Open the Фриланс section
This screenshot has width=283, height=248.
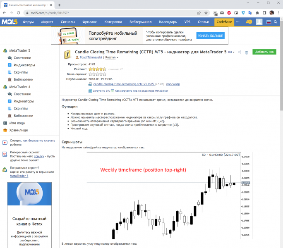coord(89,22)
